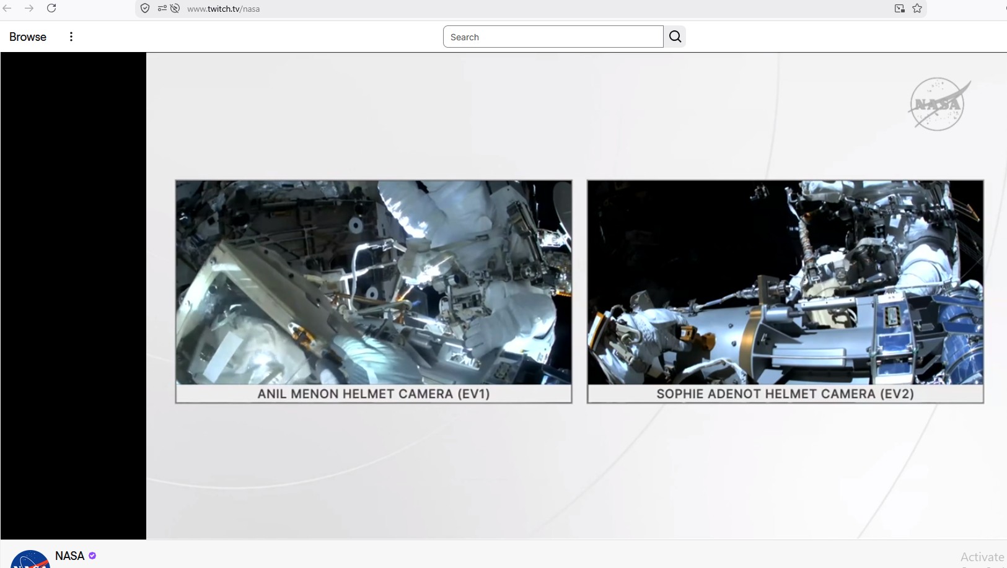
Task: Click the picture-in-picture icon in address bar
Action: [x=899, y=9]
